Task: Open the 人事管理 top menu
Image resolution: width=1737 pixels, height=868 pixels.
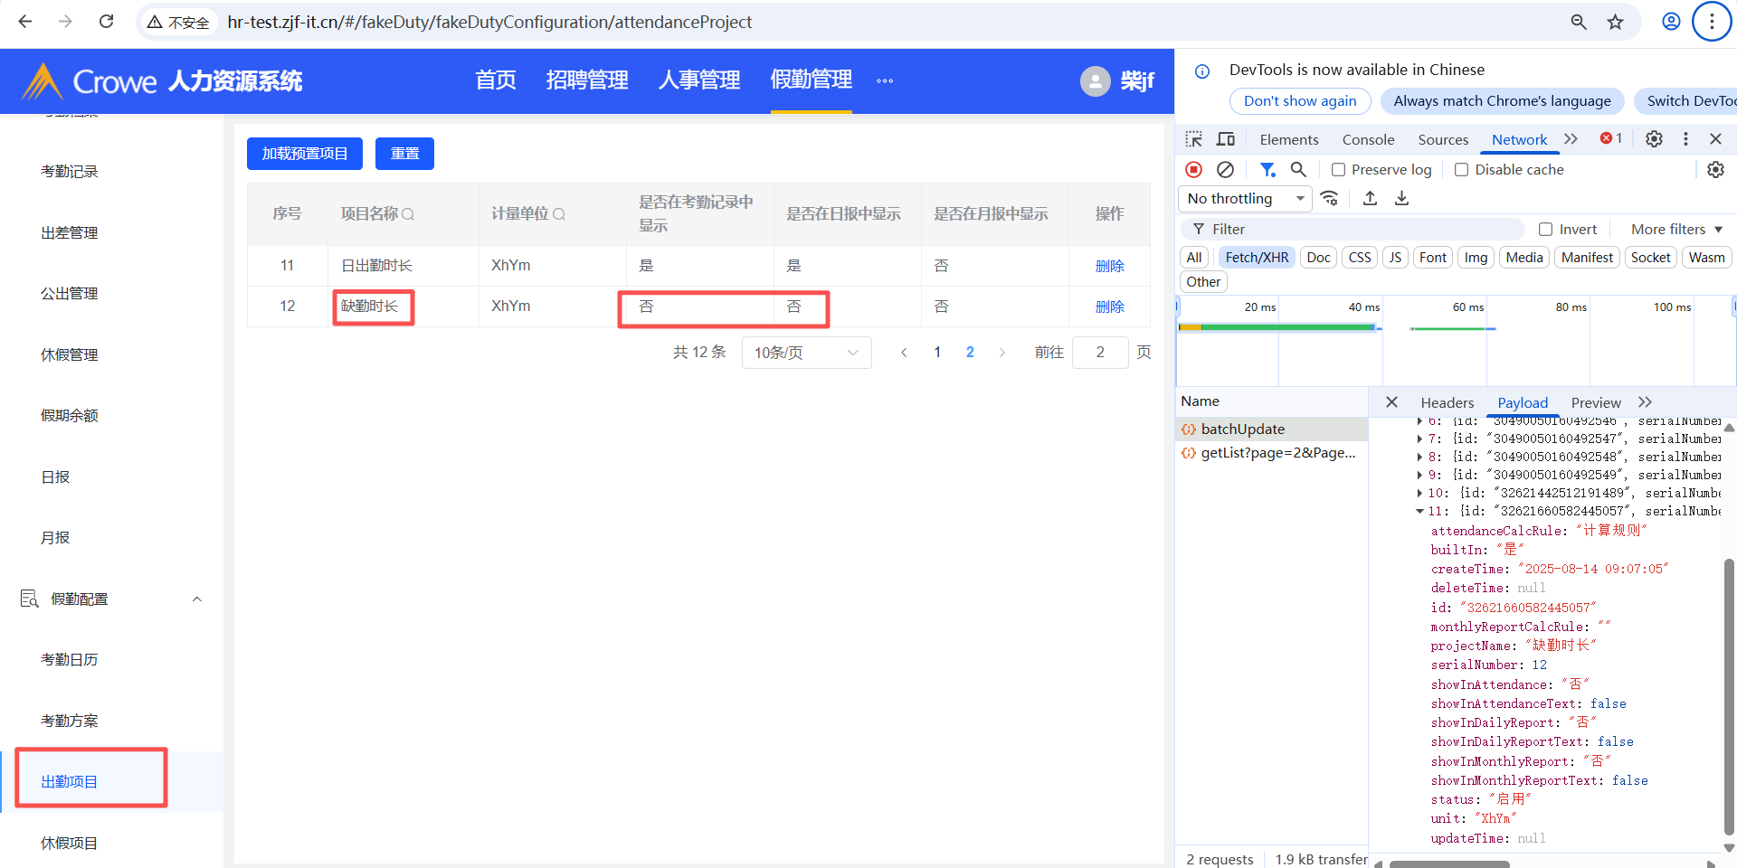Action: tap(698, 80)
